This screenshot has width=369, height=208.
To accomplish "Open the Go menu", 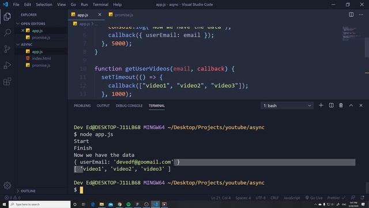I will pos(73,5).
